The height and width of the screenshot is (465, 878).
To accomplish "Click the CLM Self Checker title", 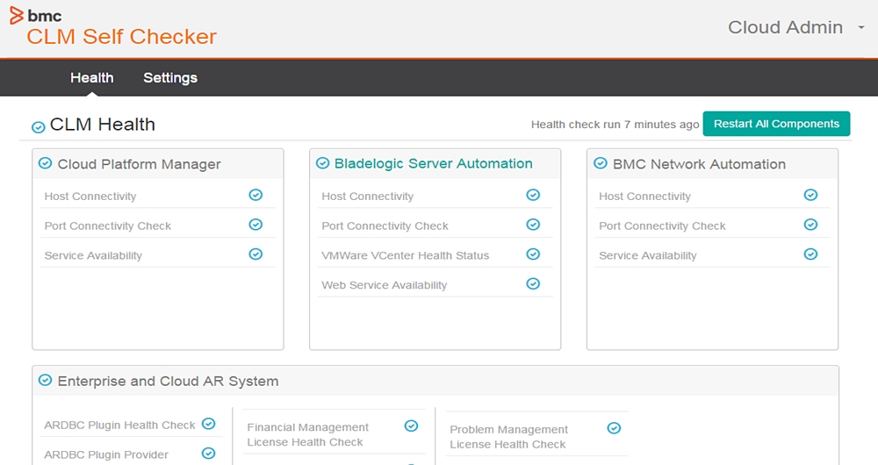I will 121,37.
